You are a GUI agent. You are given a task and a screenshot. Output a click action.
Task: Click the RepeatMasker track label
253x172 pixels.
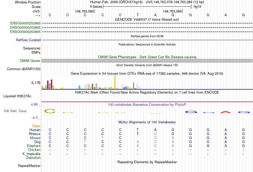pyautogui.click(x=29, y=166)
